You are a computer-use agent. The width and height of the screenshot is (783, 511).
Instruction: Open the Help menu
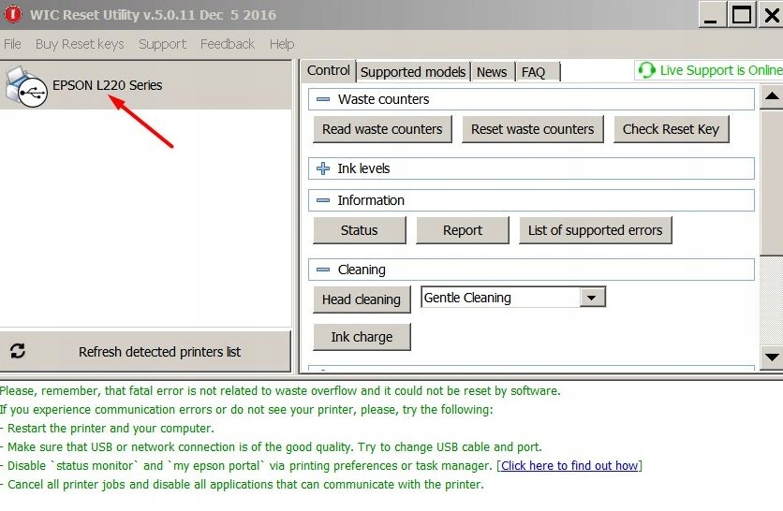click(x=282, y=44)
